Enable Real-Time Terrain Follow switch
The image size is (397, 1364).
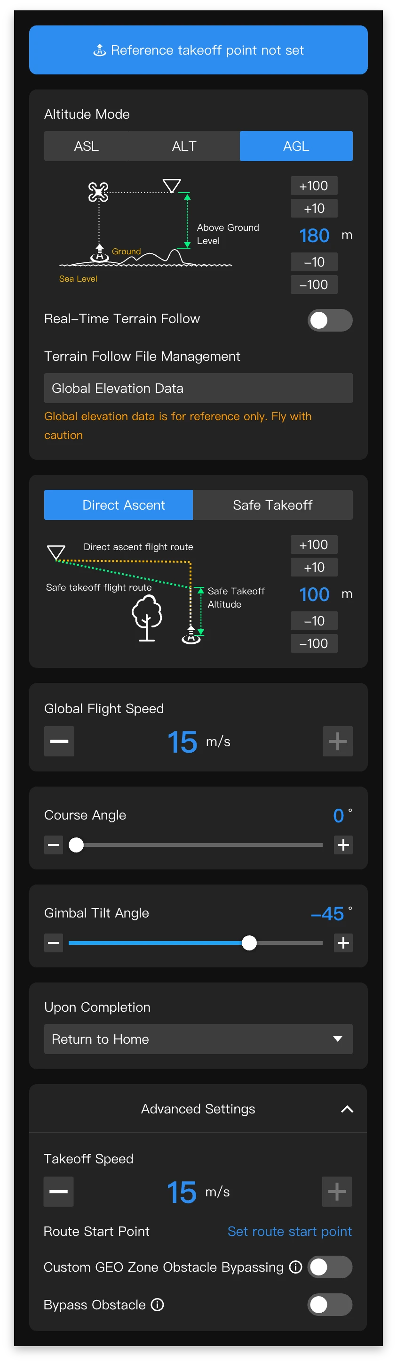point(330,320)
